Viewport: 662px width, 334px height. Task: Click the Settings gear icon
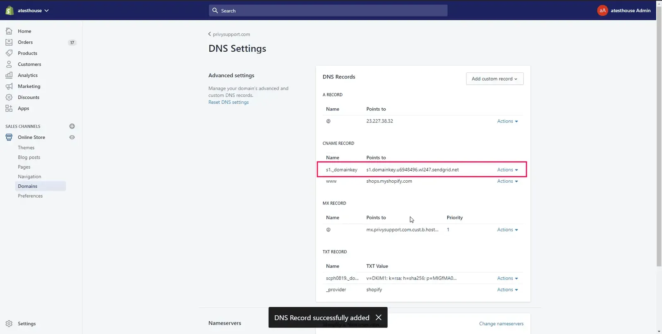[x=9, y=324]
